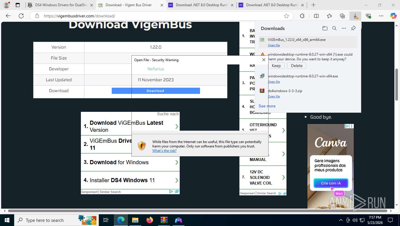Expand Otterhound Vet ad arrow
This screenshot has height=226, width=400.
(284, 130)
